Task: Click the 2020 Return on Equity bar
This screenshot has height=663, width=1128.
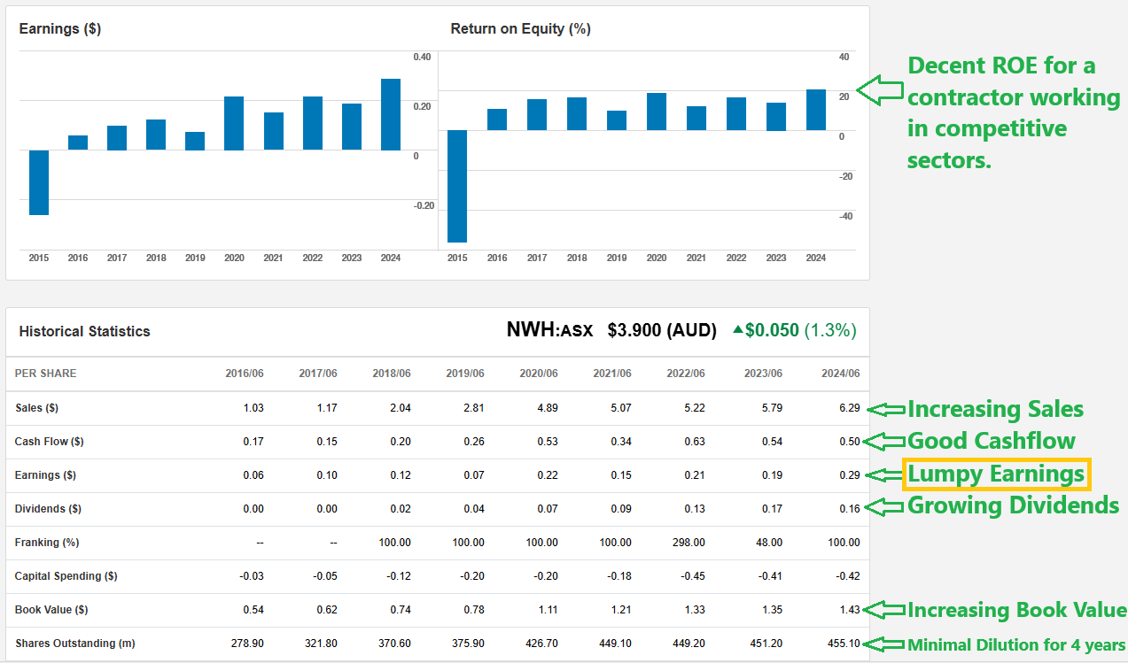Action: tap(657, 112)
